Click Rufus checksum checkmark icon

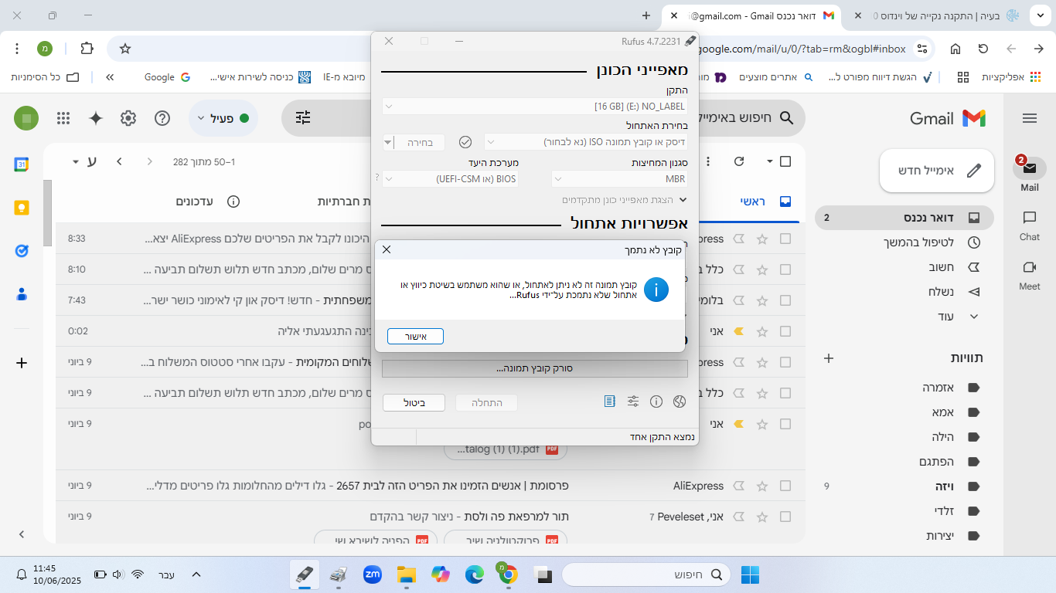[465, 142]
